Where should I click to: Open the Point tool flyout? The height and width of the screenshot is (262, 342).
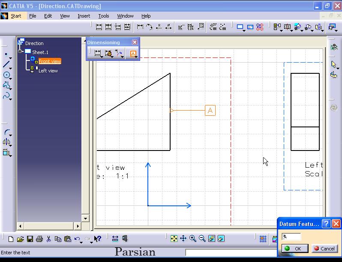(x=10, y=58)
